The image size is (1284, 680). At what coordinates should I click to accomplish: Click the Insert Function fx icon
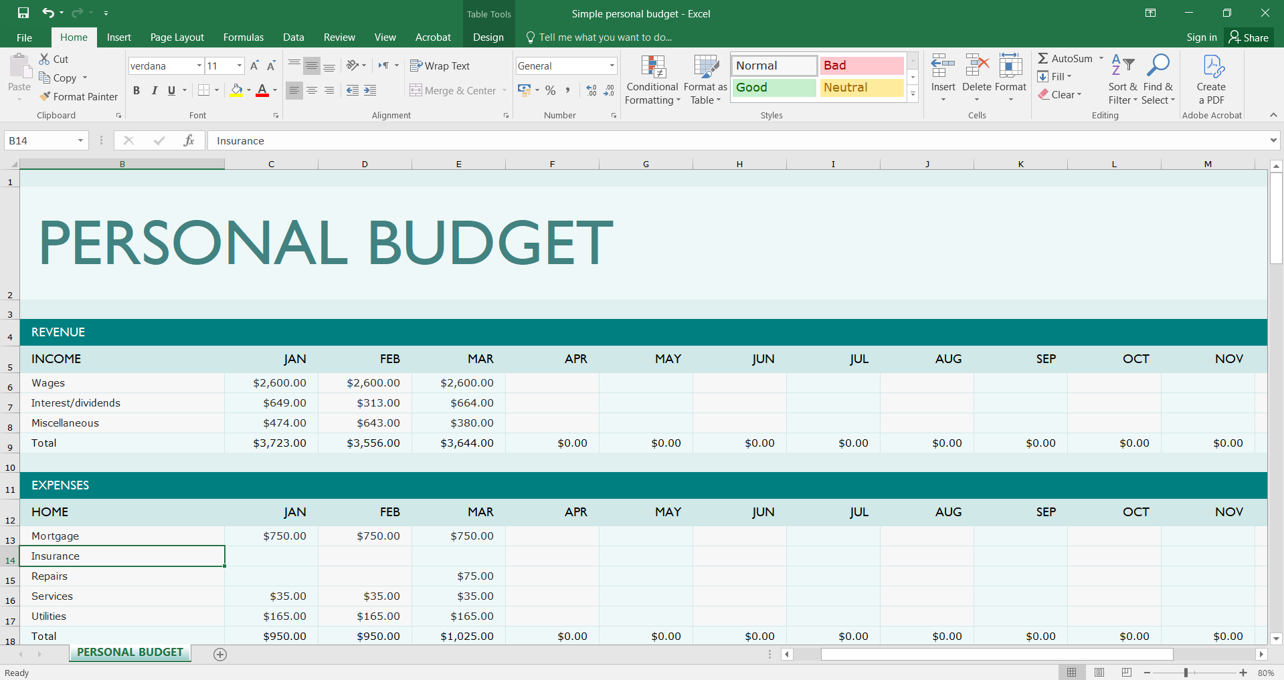tap(189, 140)
